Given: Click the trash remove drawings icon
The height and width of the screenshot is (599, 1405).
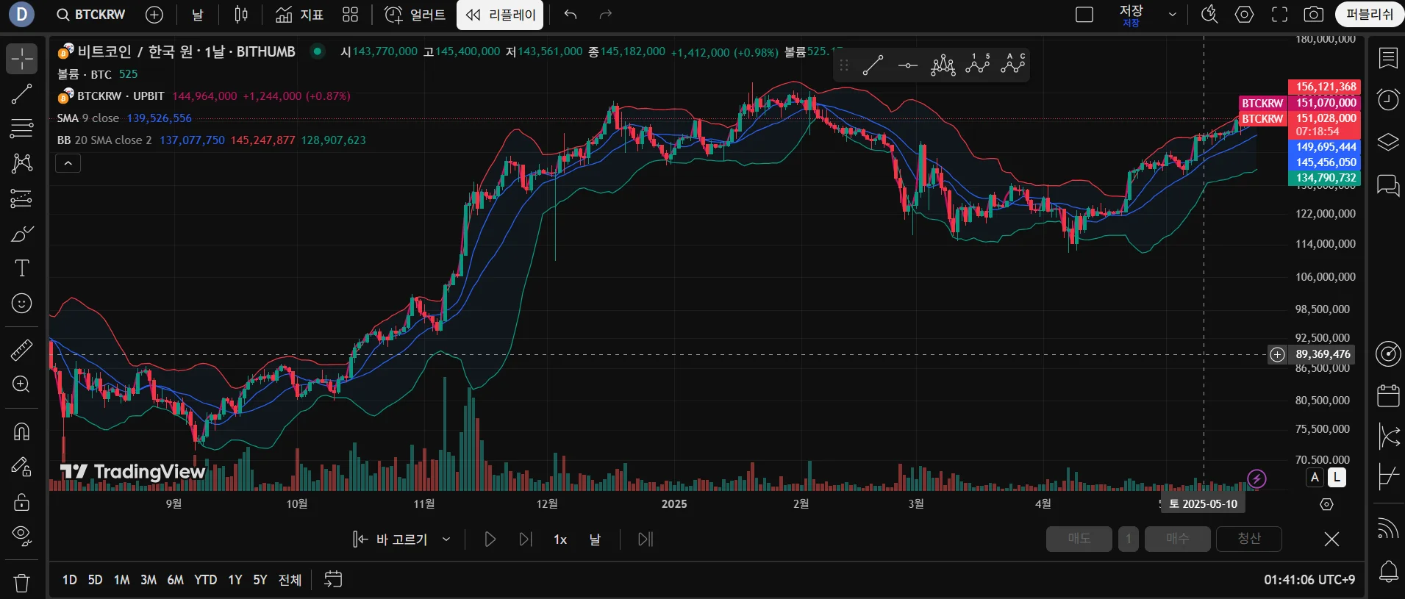Looking at the screenshot, I should pyautogui.click(x=22, y=583).
